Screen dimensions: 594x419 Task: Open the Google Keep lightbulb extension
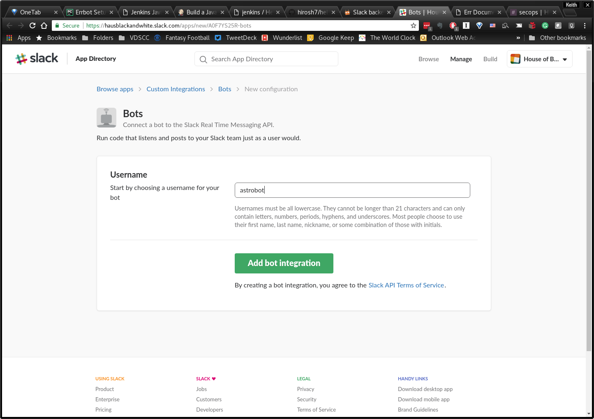(x=571, y=25)
